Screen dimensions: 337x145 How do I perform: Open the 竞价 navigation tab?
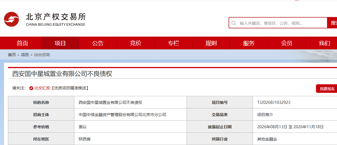[136, 43]
